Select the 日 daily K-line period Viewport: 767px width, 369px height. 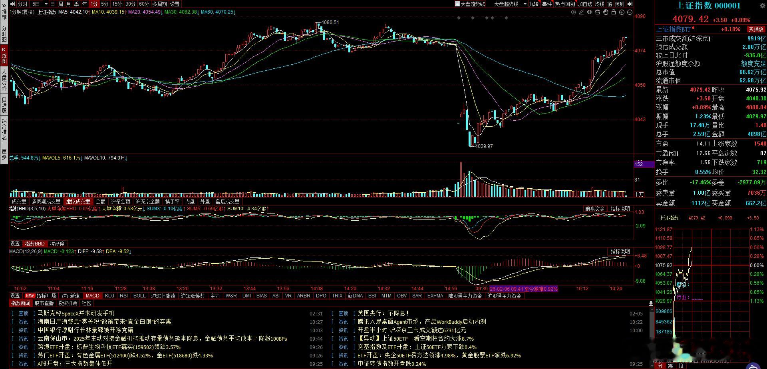pyautogui.click(x=53, y=4)
